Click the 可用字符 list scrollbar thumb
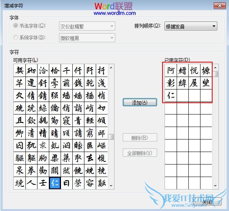 [x=111, y=137]
